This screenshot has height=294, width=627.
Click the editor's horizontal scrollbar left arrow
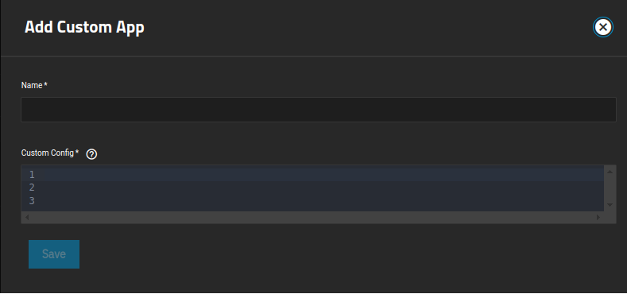click(x=27, y=217)
